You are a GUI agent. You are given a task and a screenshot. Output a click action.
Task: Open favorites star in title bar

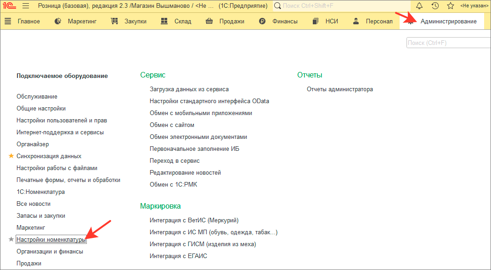(x=450, y=6)
